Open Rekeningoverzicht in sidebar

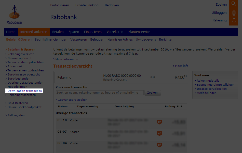click(21, 54)
